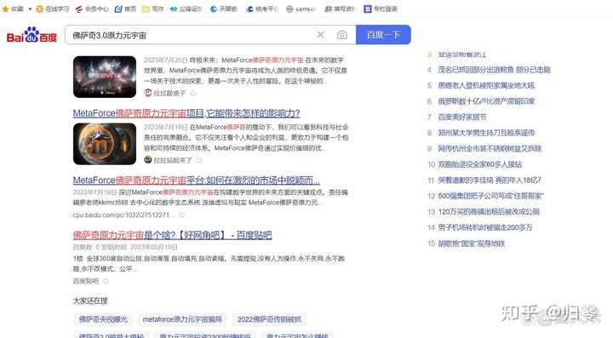The height and width of the screenshot is (338, 613).
Task: Open hot search item 3 in the list
Action: point(462,54)
